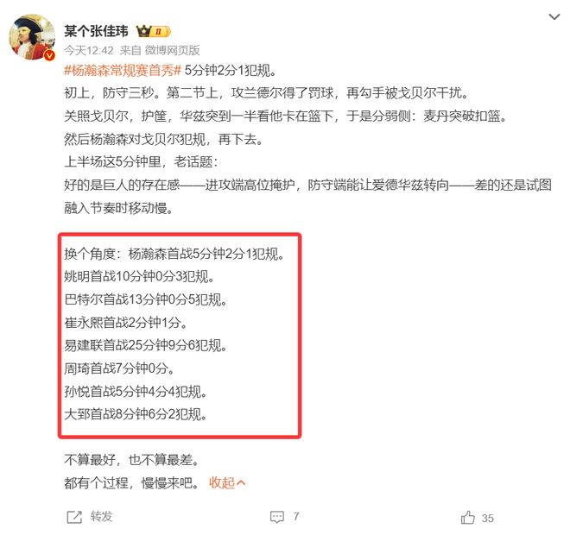The height and width of the screenshot is (535, 570).
Task: Click the 姚明首战10分钟0分3犯规 line
Action: coord(139,276)
